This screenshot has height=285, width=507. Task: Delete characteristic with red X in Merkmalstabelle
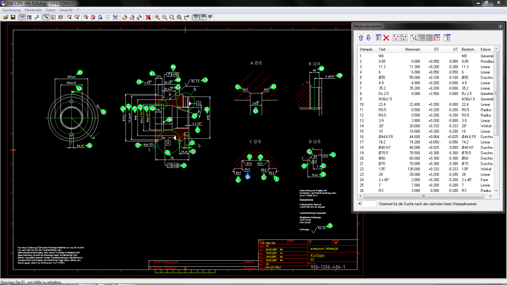click(x=386, y=38)
